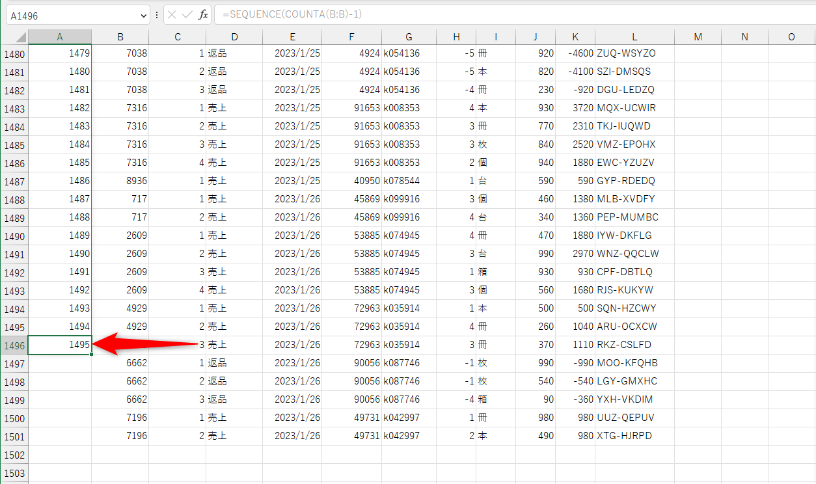Select column B header

click(x=120, y=37)
